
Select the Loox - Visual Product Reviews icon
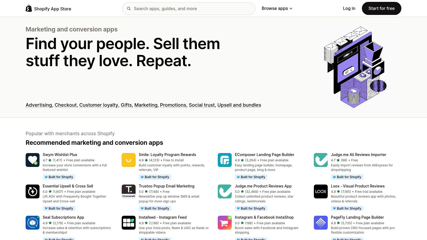coord(321,191)
